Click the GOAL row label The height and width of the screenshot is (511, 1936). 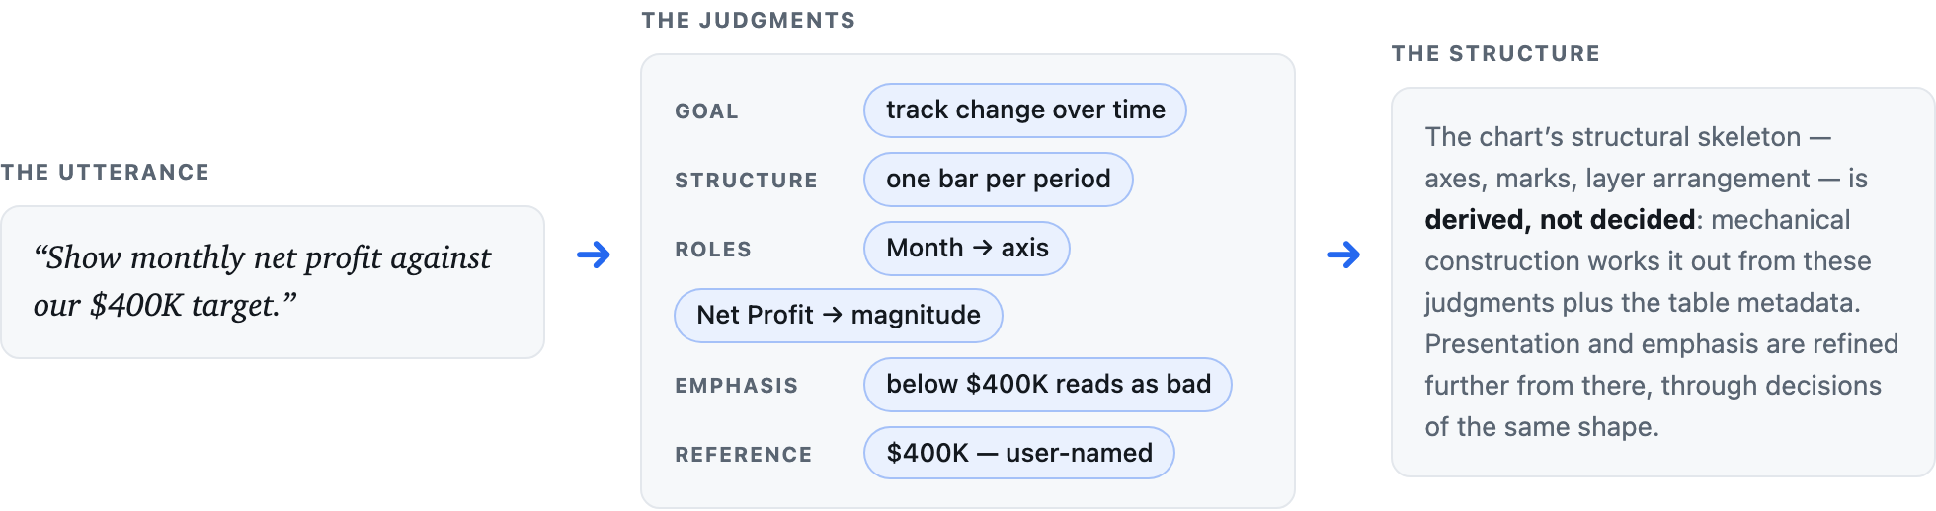(x=706, y=111)
